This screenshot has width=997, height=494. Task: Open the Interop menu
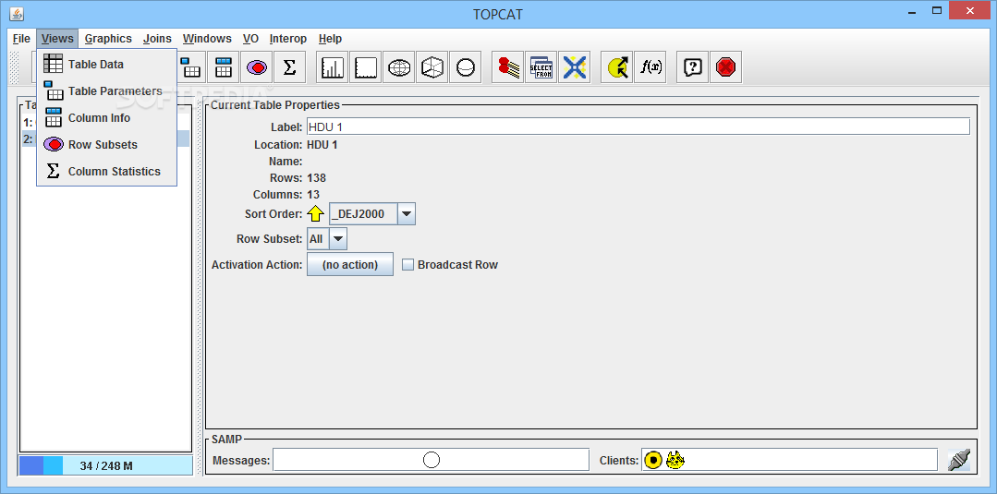(287, 39)
